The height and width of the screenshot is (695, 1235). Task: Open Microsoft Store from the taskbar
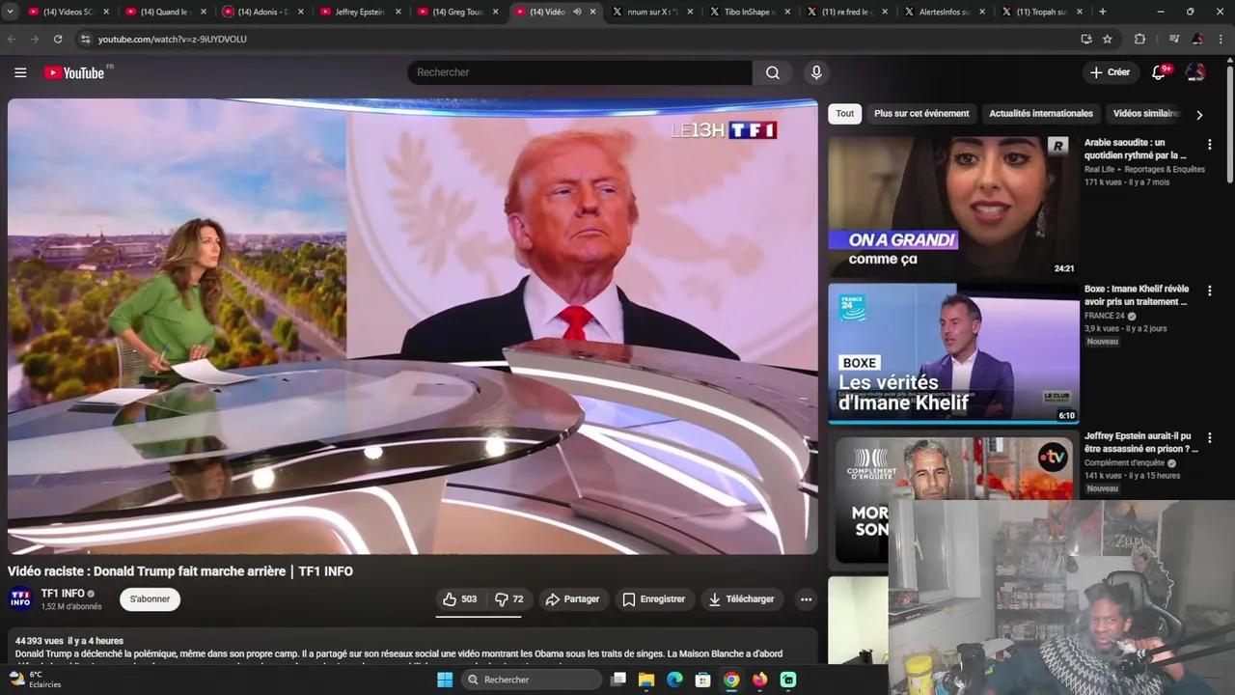[703, 680]
